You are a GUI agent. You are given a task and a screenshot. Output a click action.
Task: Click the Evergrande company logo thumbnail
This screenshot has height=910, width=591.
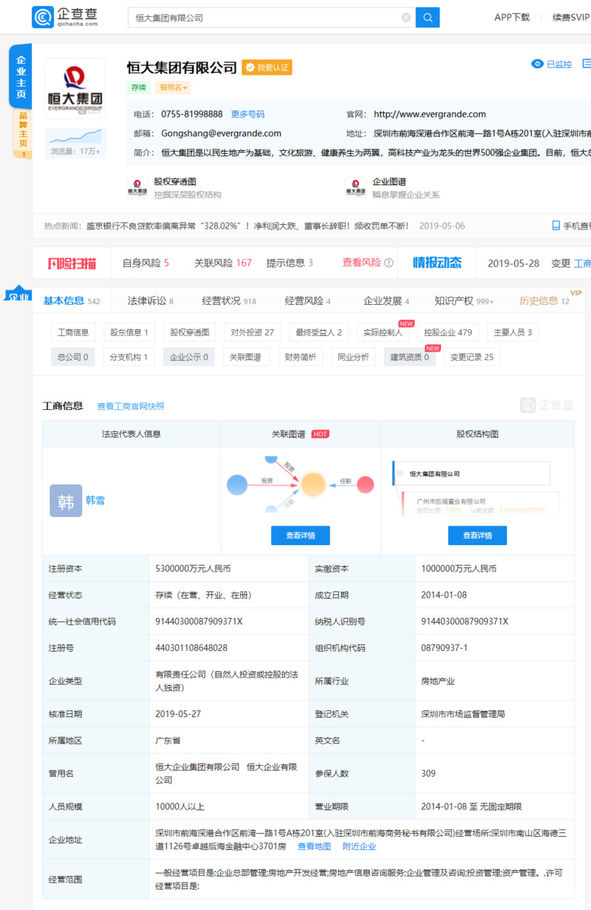pos(75,89)
